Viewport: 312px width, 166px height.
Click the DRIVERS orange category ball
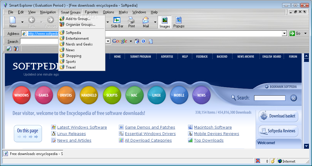[x=66, y=95]
